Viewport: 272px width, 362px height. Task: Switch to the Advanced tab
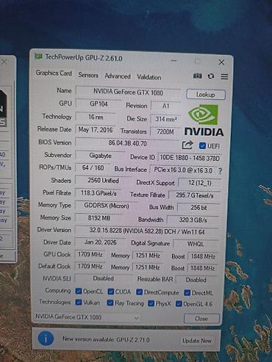[118, 76]
